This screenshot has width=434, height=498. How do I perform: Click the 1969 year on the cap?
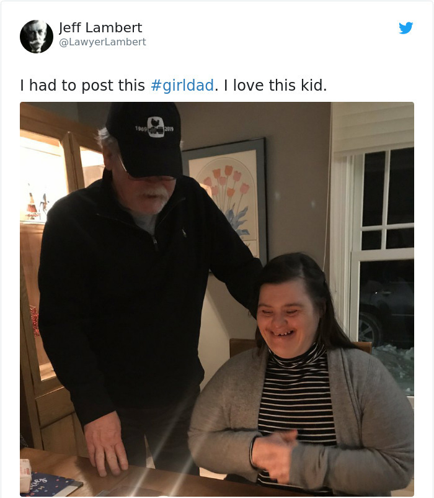pos(141,129)
